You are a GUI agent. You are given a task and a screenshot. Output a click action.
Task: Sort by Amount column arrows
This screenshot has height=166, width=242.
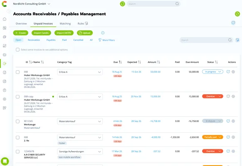point(158,62)
